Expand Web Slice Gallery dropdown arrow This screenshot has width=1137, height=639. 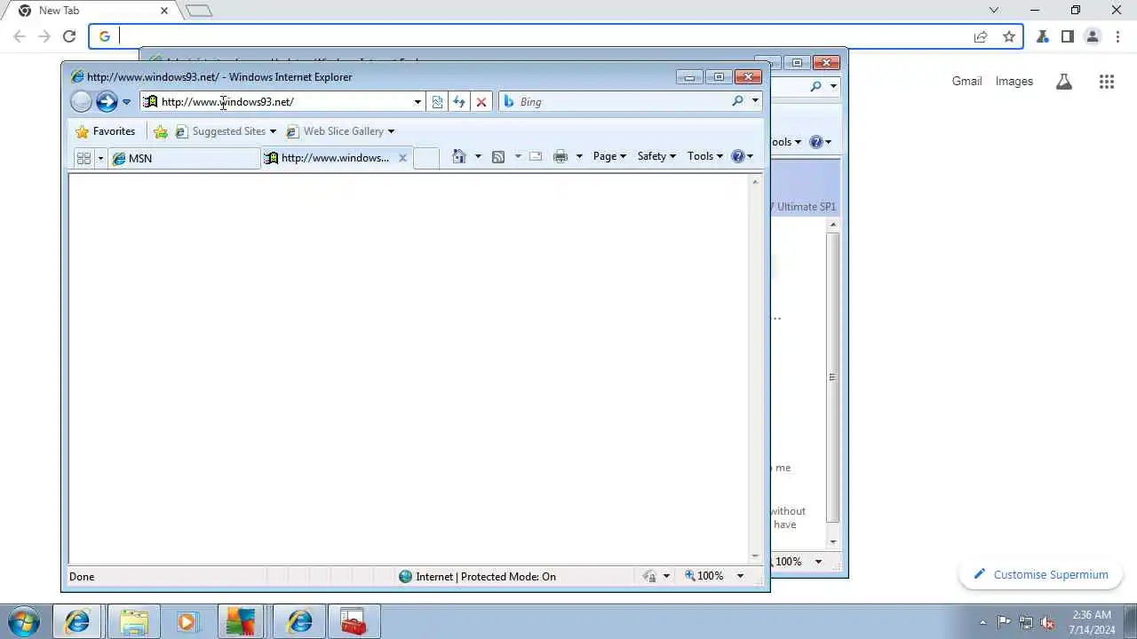click(x=391, y=131)
